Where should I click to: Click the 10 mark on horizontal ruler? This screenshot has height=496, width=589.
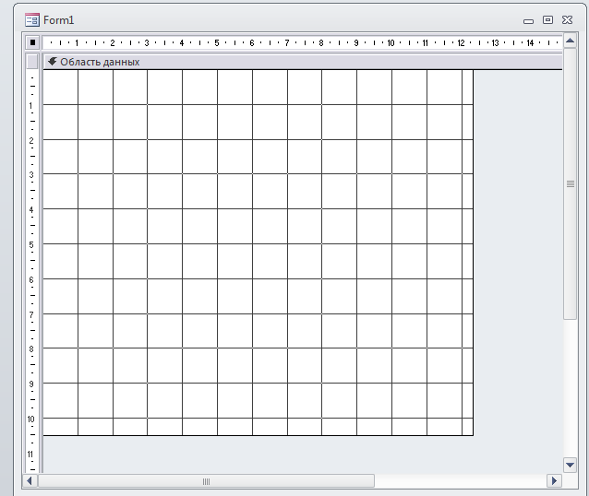(391, 42)
